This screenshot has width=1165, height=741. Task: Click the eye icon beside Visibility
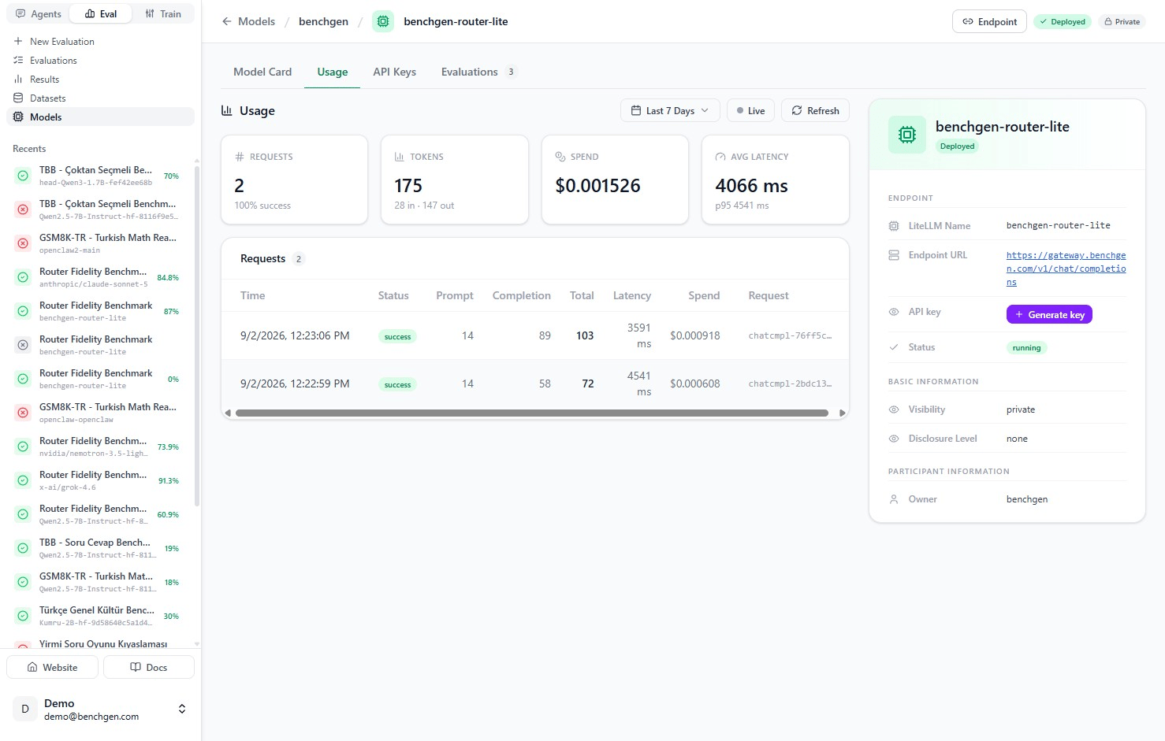(894, 409)
